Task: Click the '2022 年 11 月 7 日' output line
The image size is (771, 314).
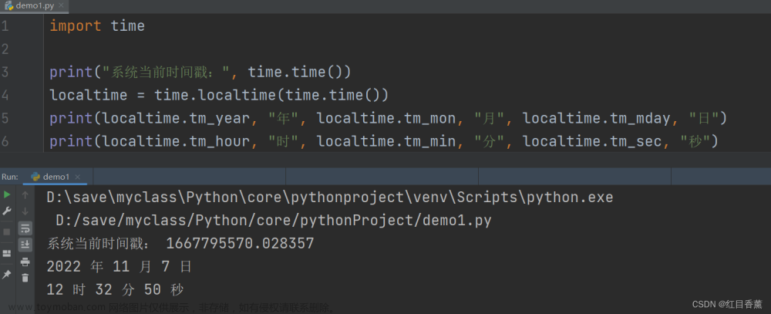Action: pos(119,267)
